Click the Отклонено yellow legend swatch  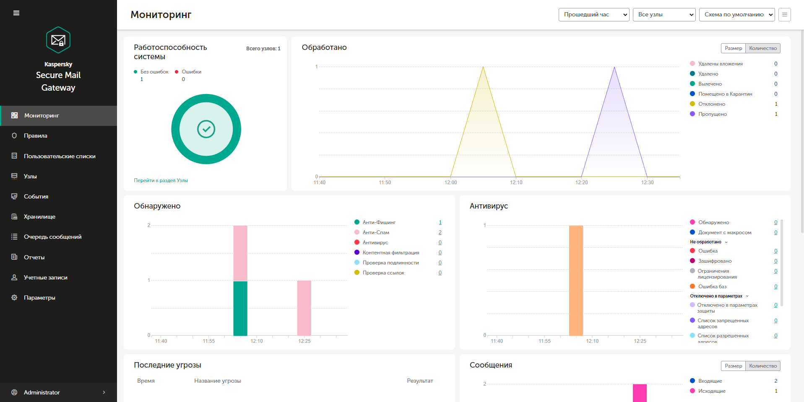(x=692, y=104)
